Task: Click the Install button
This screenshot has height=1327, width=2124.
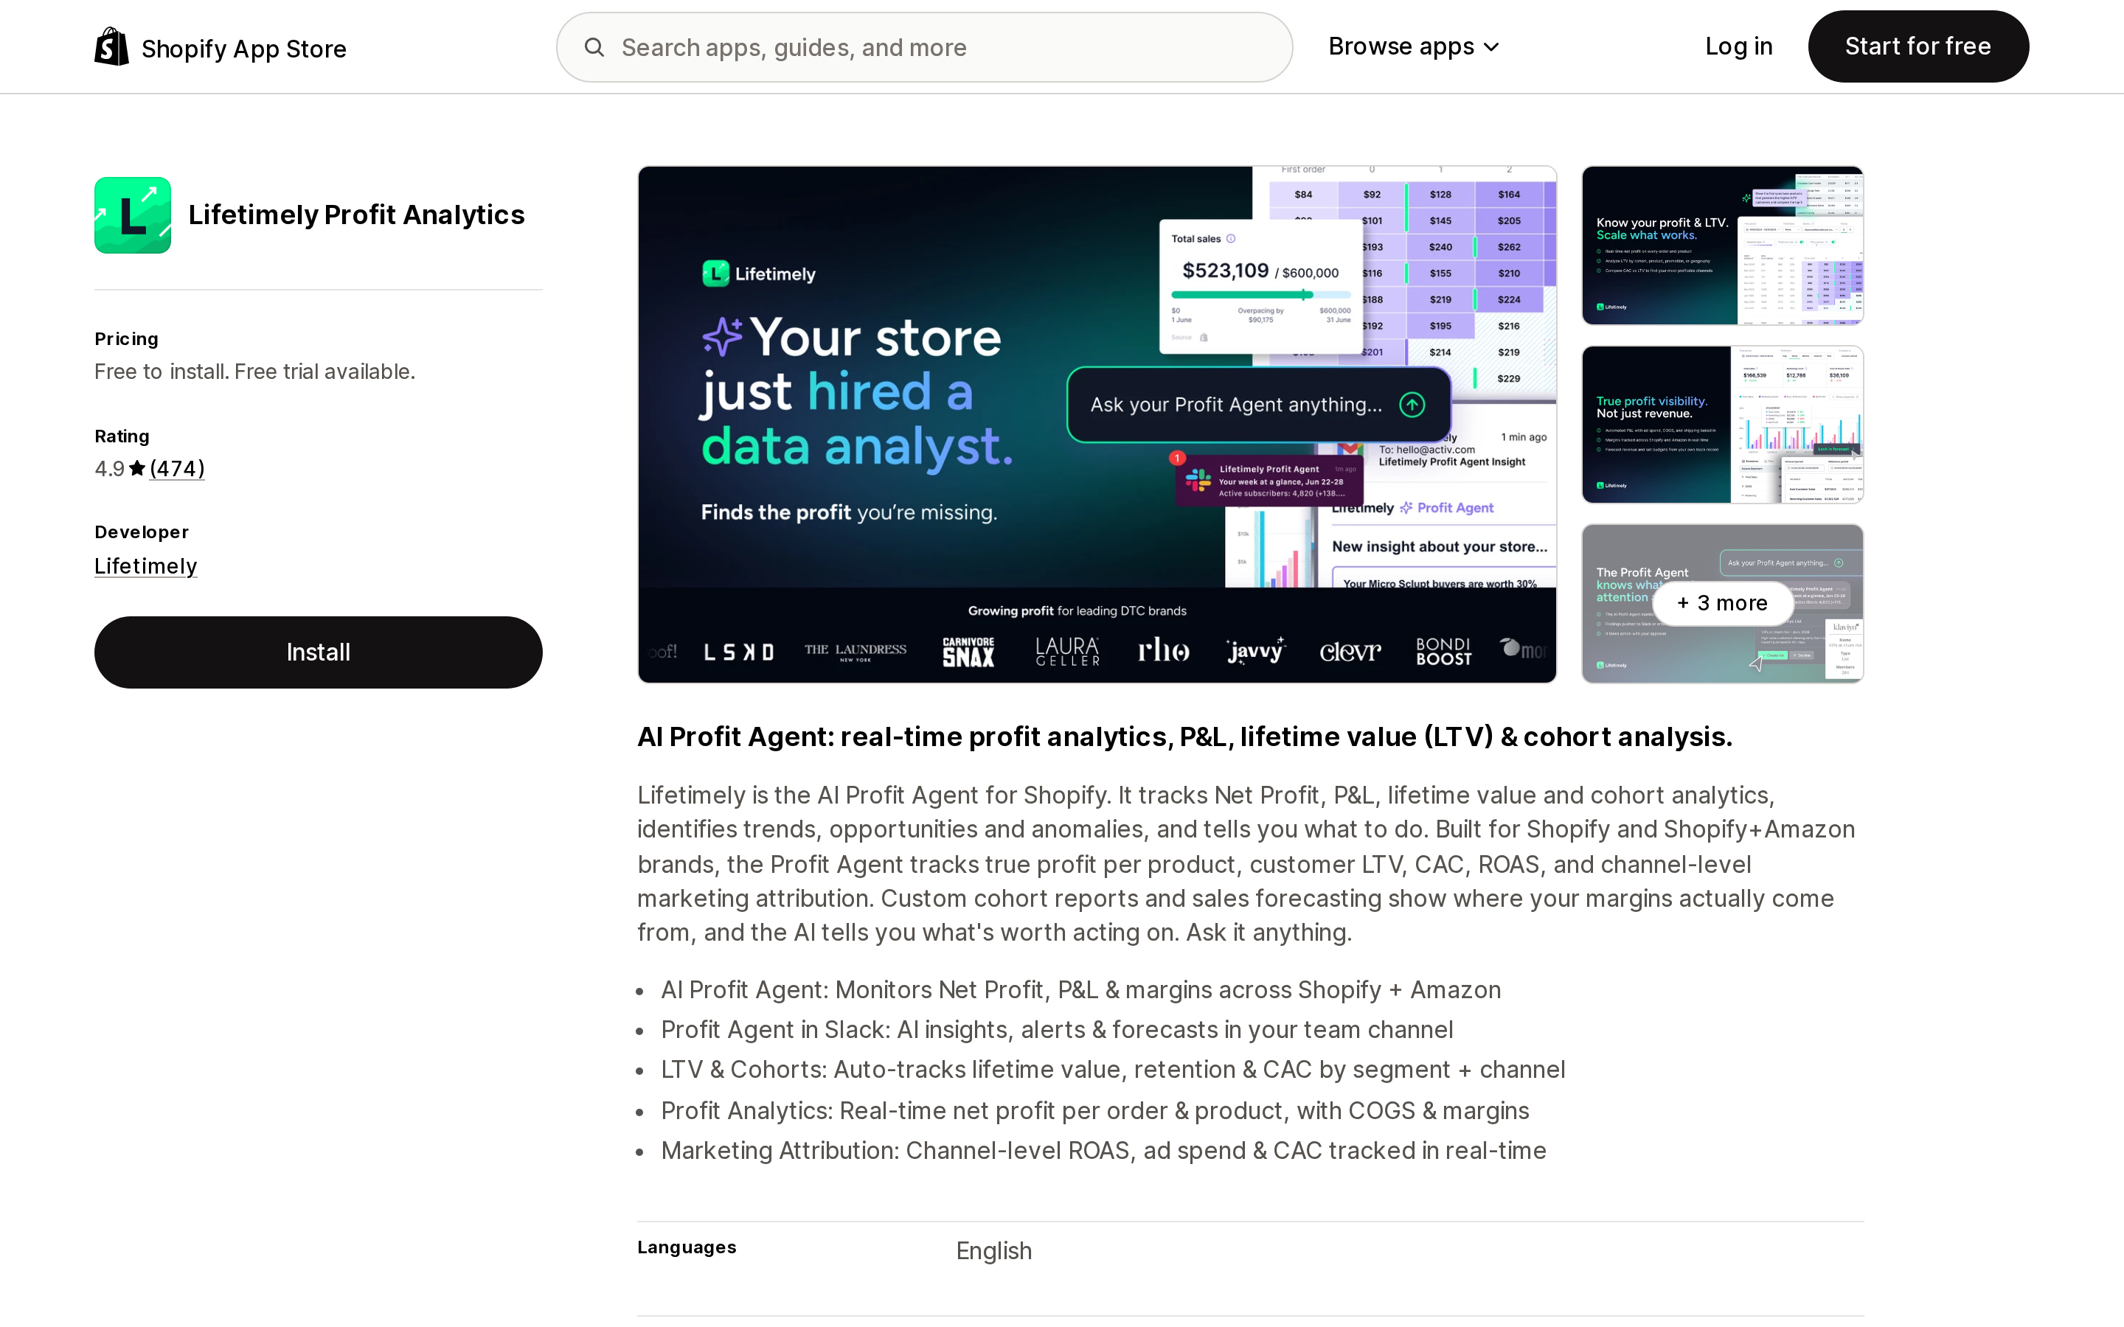Action: 318,652
